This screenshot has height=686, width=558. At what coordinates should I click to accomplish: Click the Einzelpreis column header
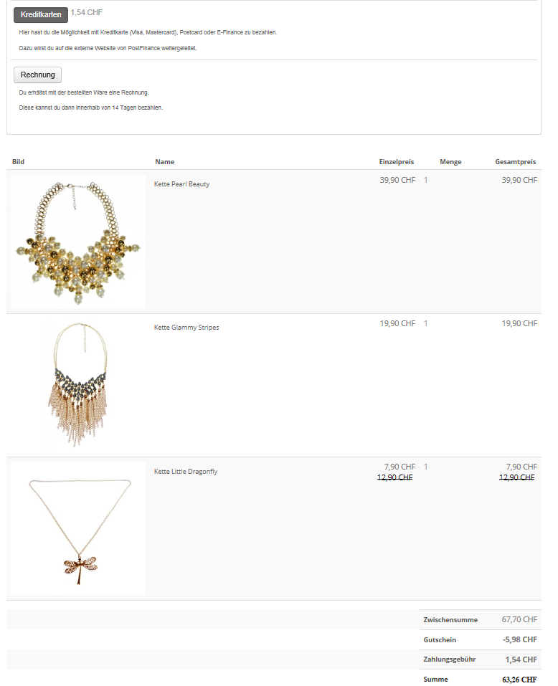[x=397, y=162]
